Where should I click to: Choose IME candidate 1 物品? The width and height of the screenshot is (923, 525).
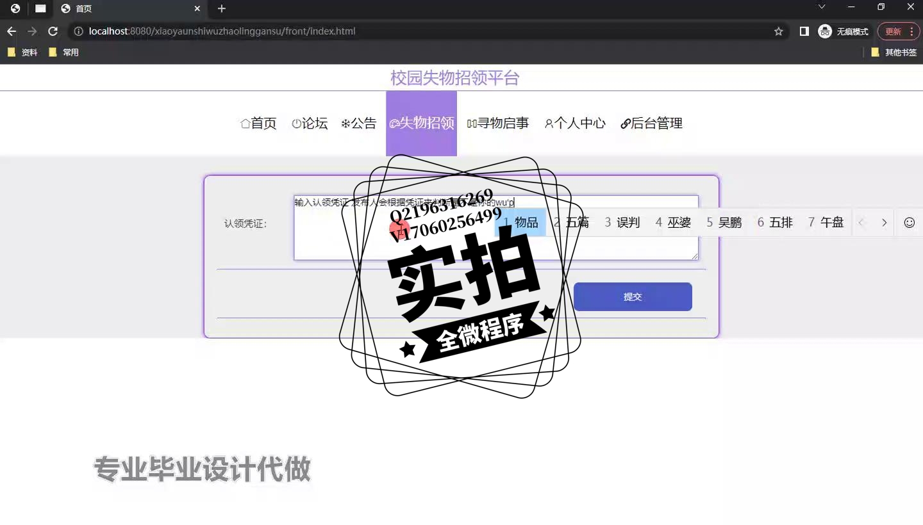tap(520, 223)
